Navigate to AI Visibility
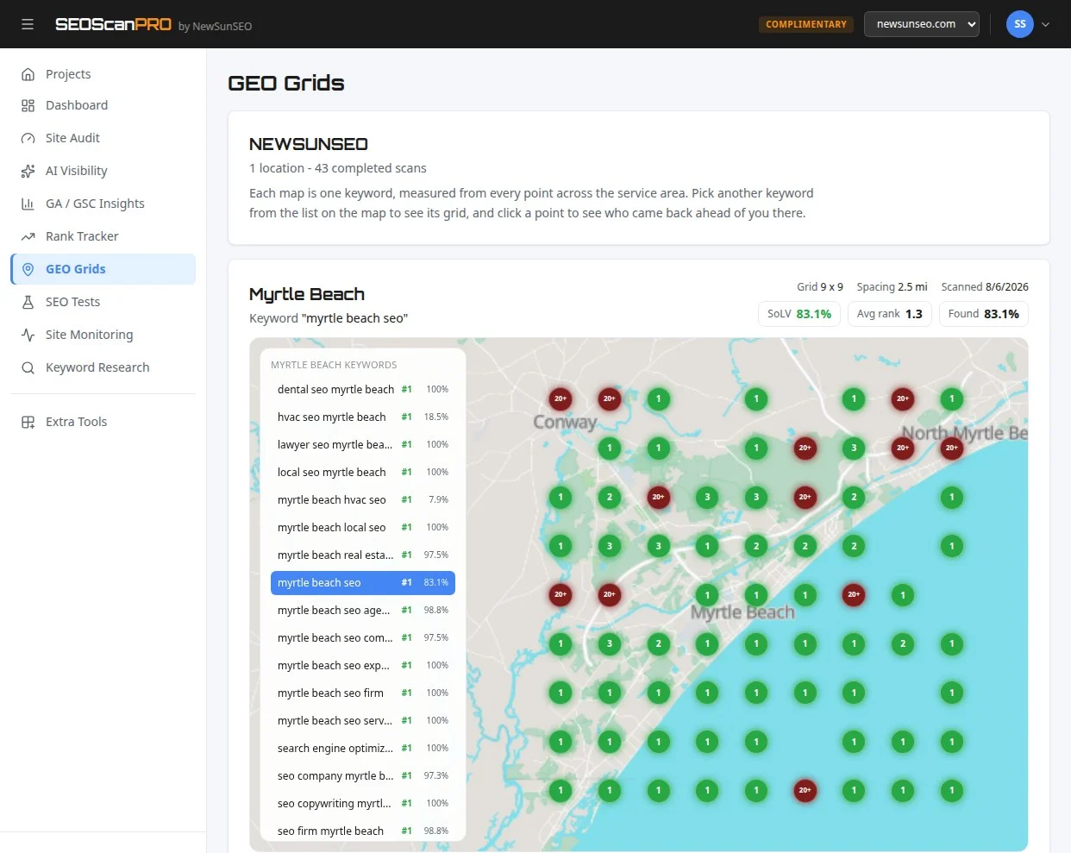Viewport: 1071px width, 853px height. pos(103,171)
